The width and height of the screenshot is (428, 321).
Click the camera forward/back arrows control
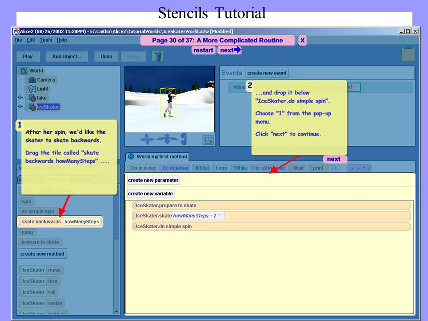pos(167,139)
